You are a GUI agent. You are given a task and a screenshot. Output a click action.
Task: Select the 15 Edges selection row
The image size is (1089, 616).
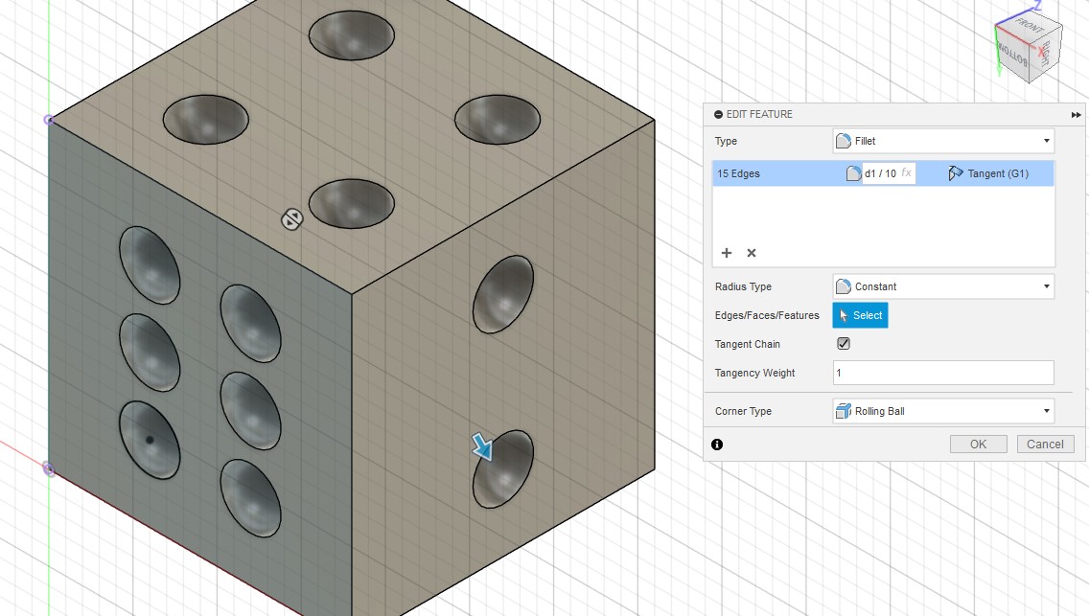point(767,173)
